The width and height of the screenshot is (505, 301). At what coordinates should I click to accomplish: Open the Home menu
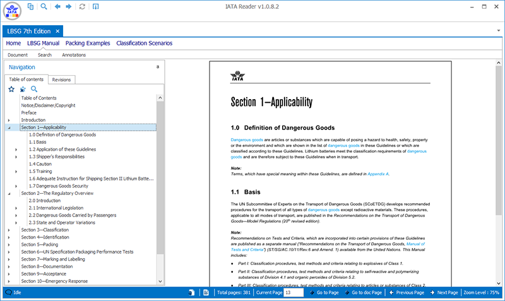tap(13, 43)
